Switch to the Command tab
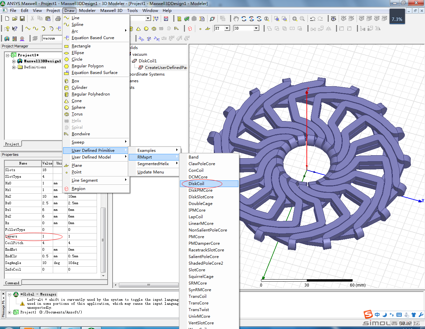The width and height of the screenshot is (425, 329). [12, 283]
